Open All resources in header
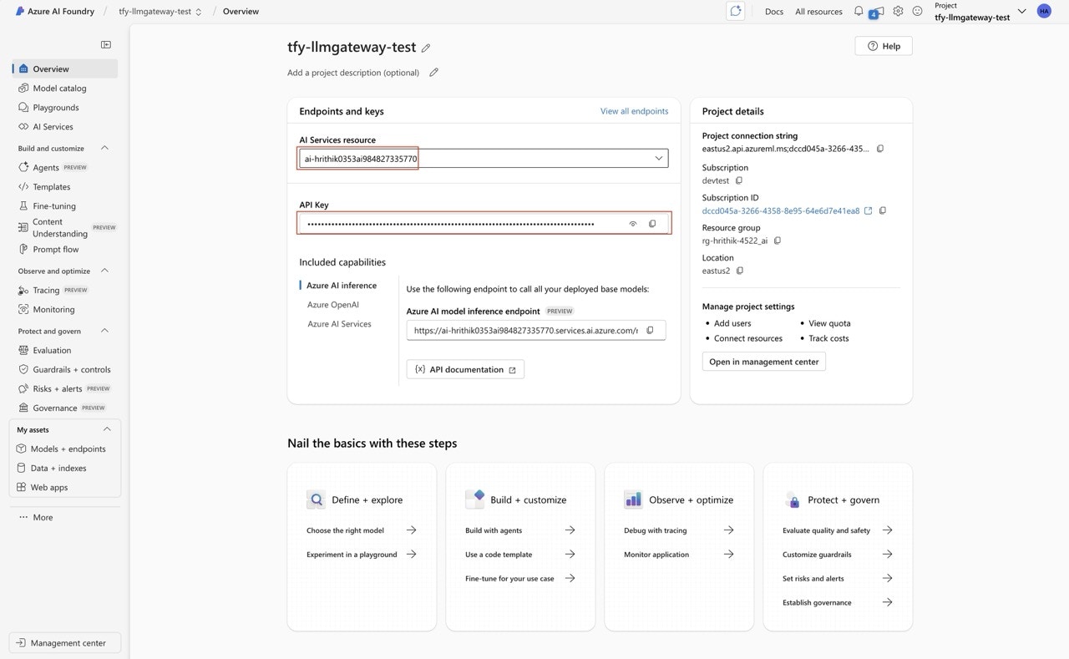Screen dimensions: 1069x659 point(818,12)
